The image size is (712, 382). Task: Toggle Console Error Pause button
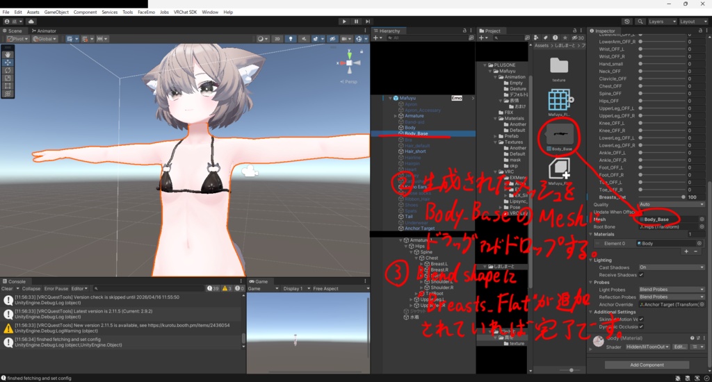coord(56,288)
